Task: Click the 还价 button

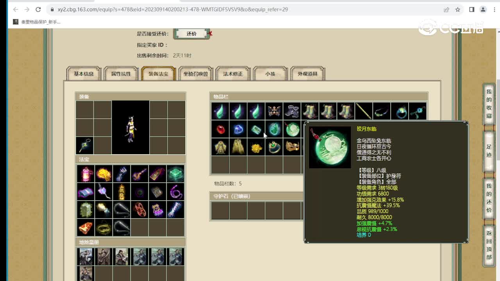Action: 191,34
